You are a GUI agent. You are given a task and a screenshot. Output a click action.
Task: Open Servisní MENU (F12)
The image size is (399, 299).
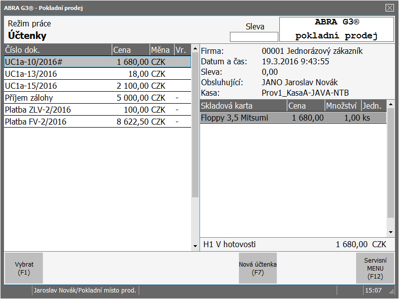375,268
